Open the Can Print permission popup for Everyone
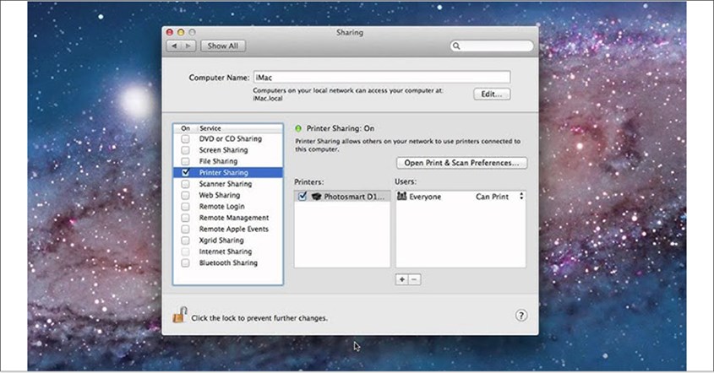Image resolution: width=714 pixels, height=373 pixels. [x=499, y=197]
